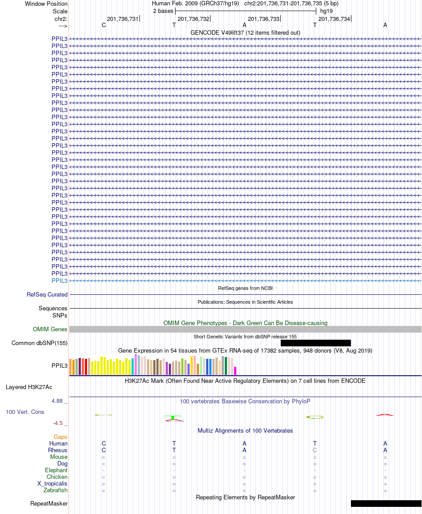422x514 pixels.
Task: Click the faded gray C in Rhesus row
Action: 315,450
